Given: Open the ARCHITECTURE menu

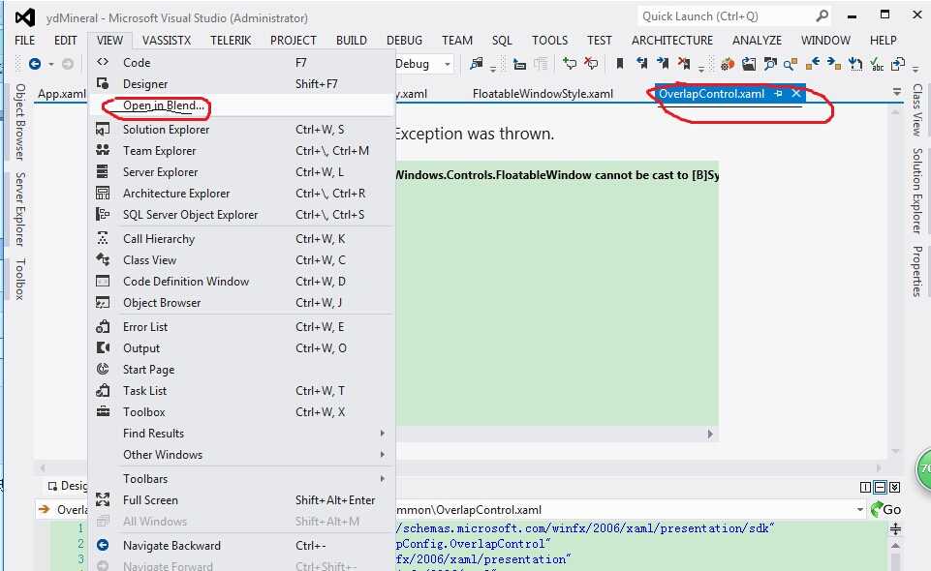Looking at the screenshot, I should tap(672, 41).
